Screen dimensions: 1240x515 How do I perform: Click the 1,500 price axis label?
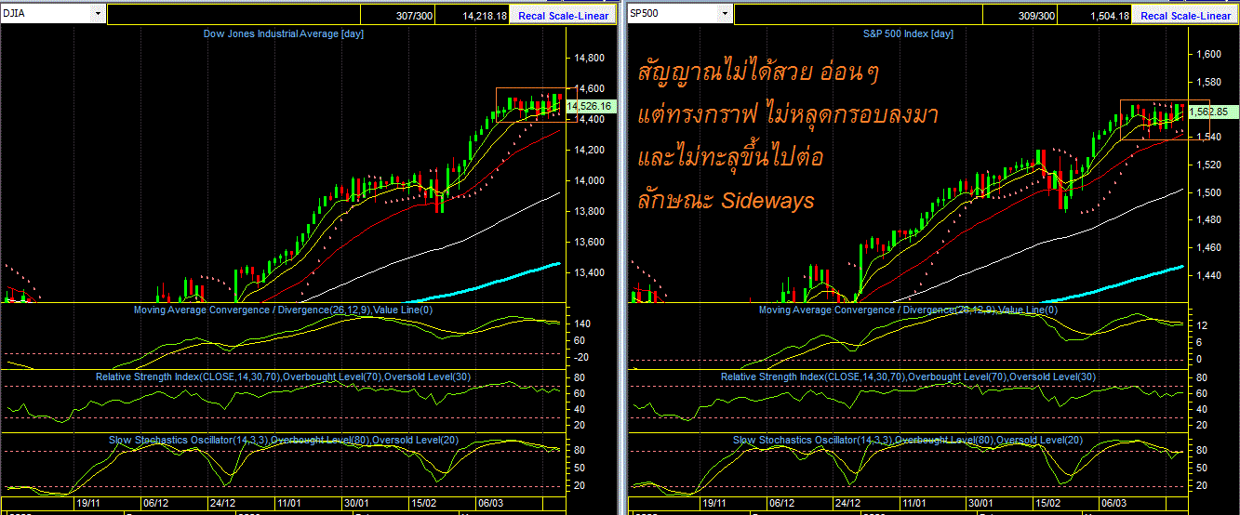(x=1208, y=192)
